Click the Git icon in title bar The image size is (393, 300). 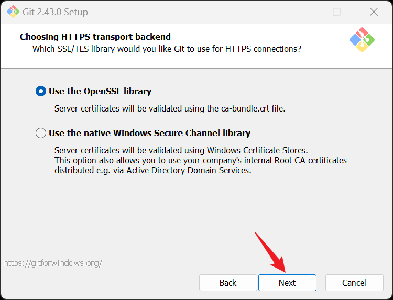pos(13,12)
